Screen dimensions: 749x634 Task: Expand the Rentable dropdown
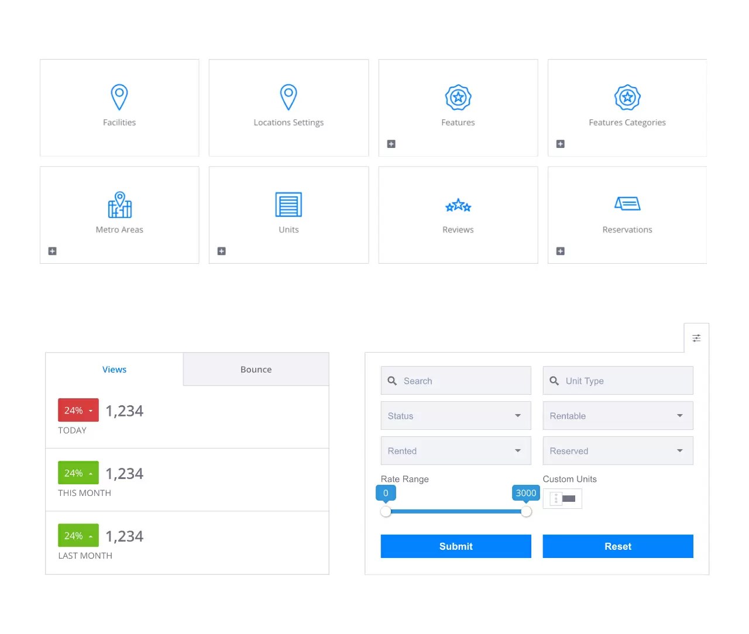(x=618, y=415)
